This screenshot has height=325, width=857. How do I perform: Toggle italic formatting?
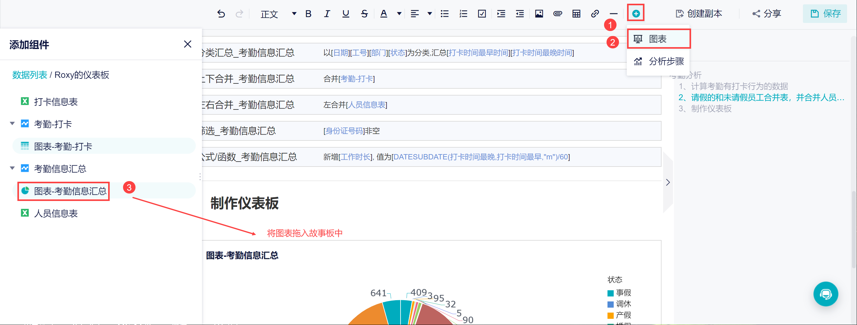point(327,14)
